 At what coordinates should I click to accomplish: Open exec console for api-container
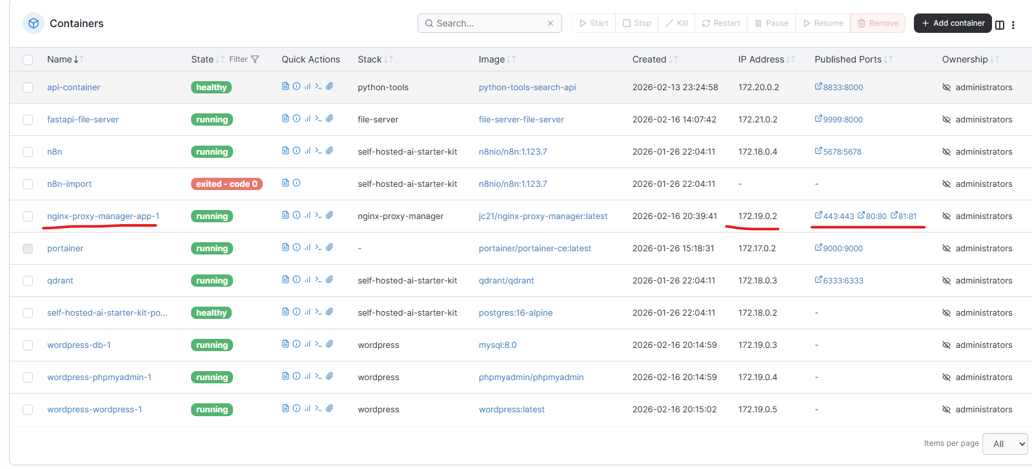(x=318, y=86)
